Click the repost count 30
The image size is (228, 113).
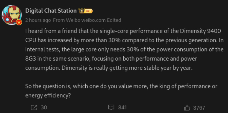pyautogui.click(x=44, y=107)
